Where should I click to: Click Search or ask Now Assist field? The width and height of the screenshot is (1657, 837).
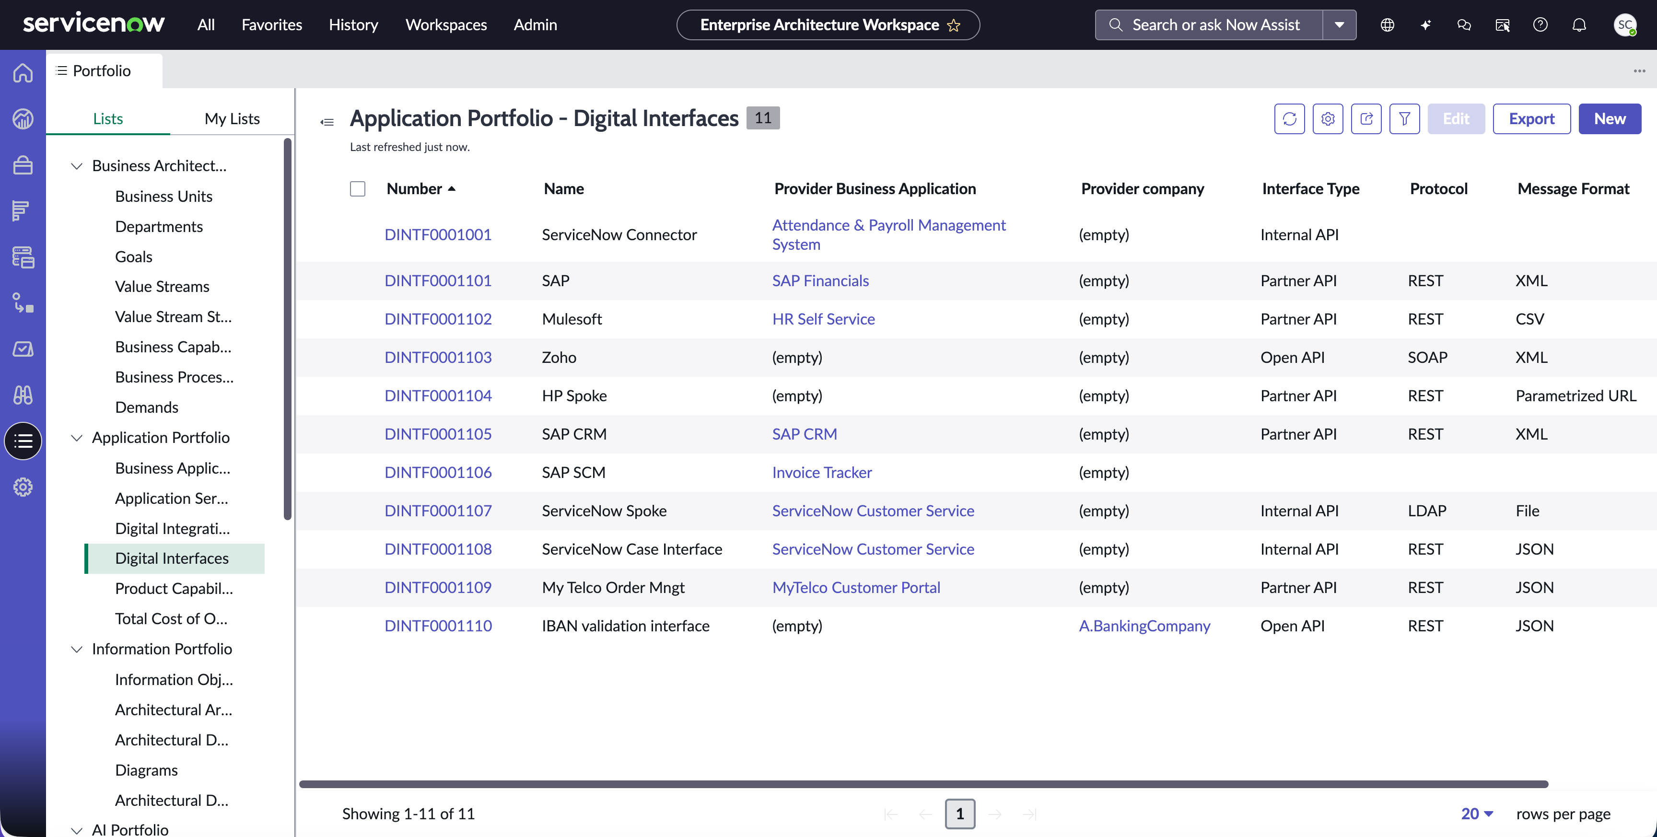pyautogui.click(x=1209, y=25)
